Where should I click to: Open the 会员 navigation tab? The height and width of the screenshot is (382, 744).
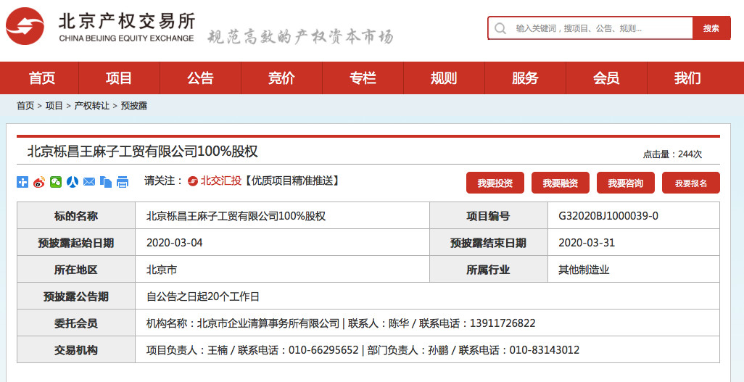tap(606, 78)
